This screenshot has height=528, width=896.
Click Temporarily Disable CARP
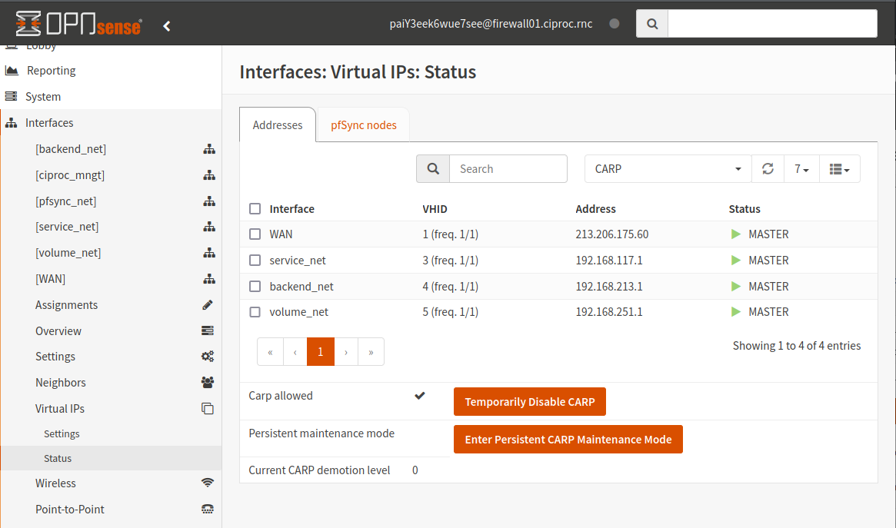click(529, 401)
